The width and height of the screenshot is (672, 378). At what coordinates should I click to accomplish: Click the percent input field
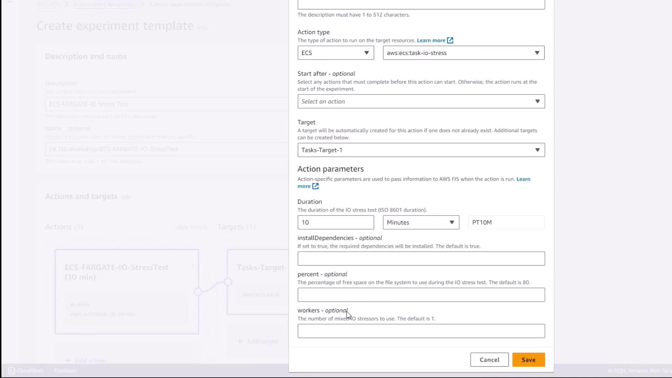(421, 295)
